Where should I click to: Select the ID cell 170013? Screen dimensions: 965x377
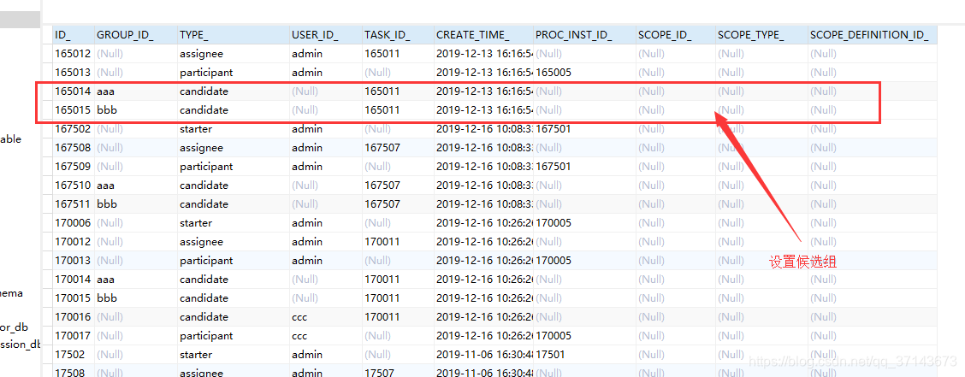pos(74,261)
